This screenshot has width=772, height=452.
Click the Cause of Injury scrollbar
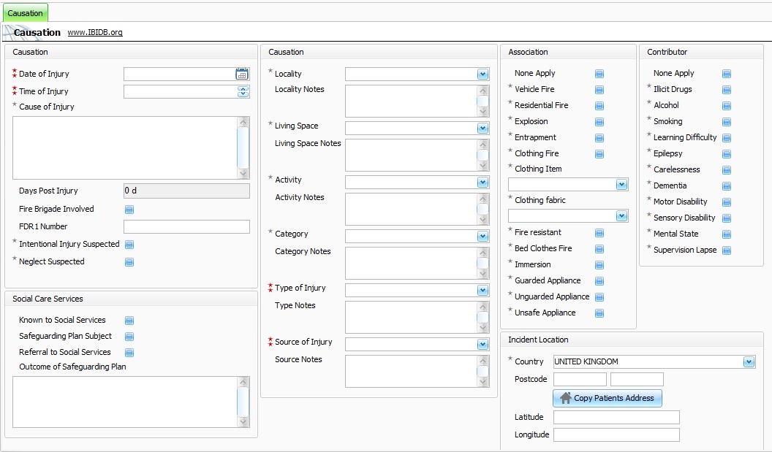pyautogui.click(x=243, y=148)
